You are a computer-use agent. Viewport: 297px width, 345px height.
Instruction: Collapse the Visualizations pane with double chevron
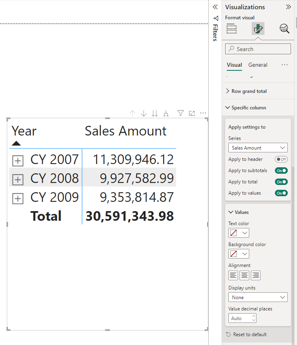(x=288, y=7)
